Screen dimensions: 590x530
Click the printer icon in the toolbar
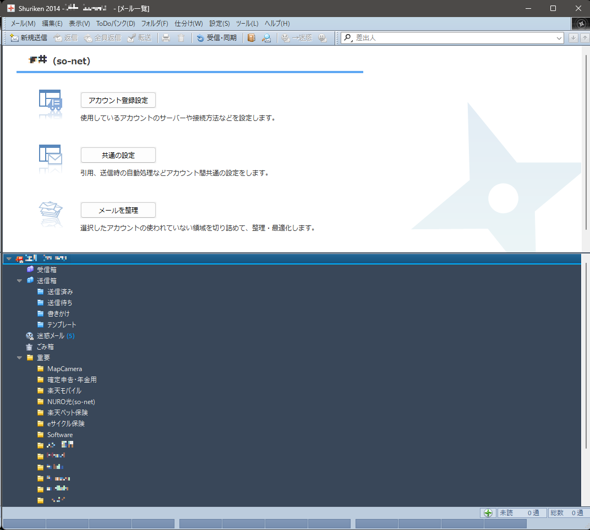coord(166,38)
